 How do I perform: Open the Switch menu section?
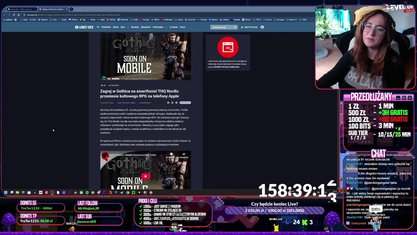tap(116, 27)
